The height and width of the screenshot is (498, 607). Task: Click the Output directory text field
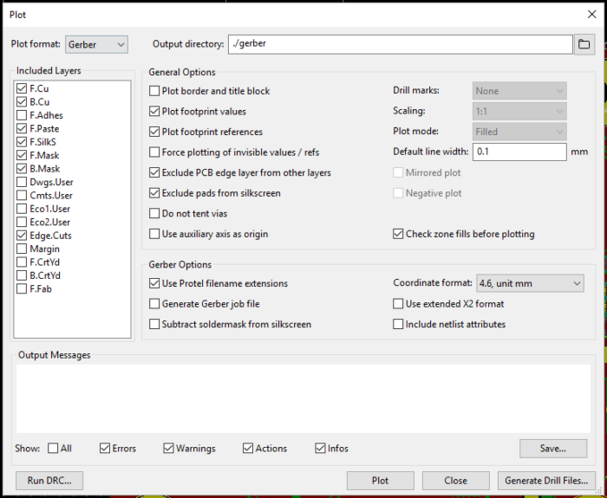(399, 44)
